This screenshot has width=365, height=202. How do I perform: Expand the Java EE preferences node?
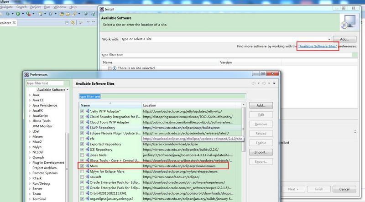(30, 100)
